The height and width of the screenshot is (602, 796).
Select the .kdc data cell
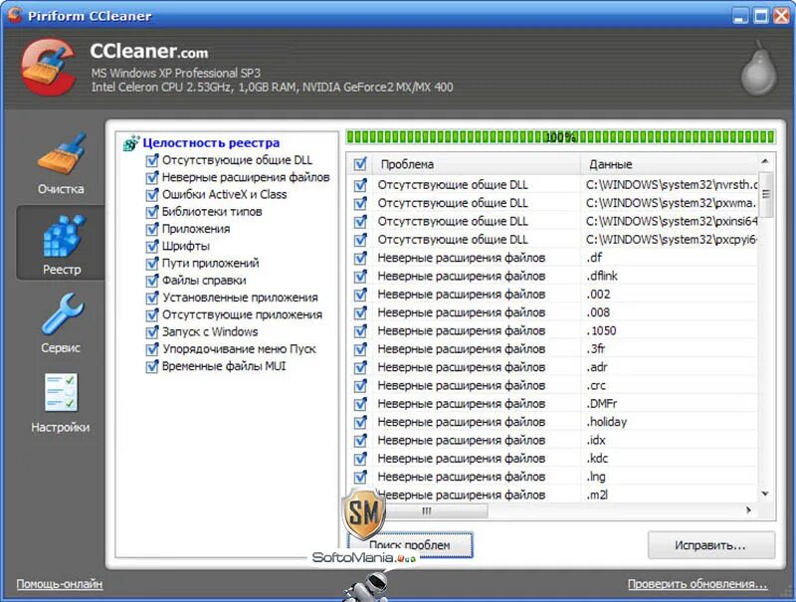point(669,459)
